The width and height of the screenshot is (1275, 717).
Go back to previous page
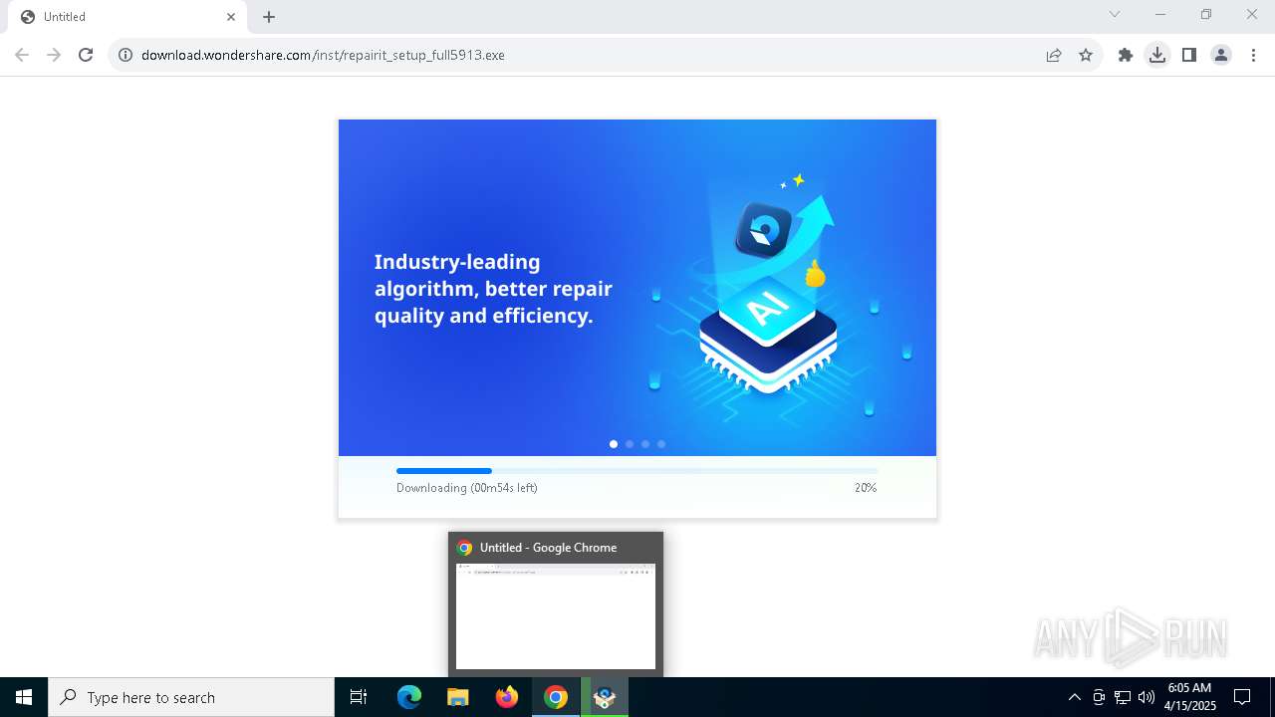pyautogui.click(x=22, y=55)
